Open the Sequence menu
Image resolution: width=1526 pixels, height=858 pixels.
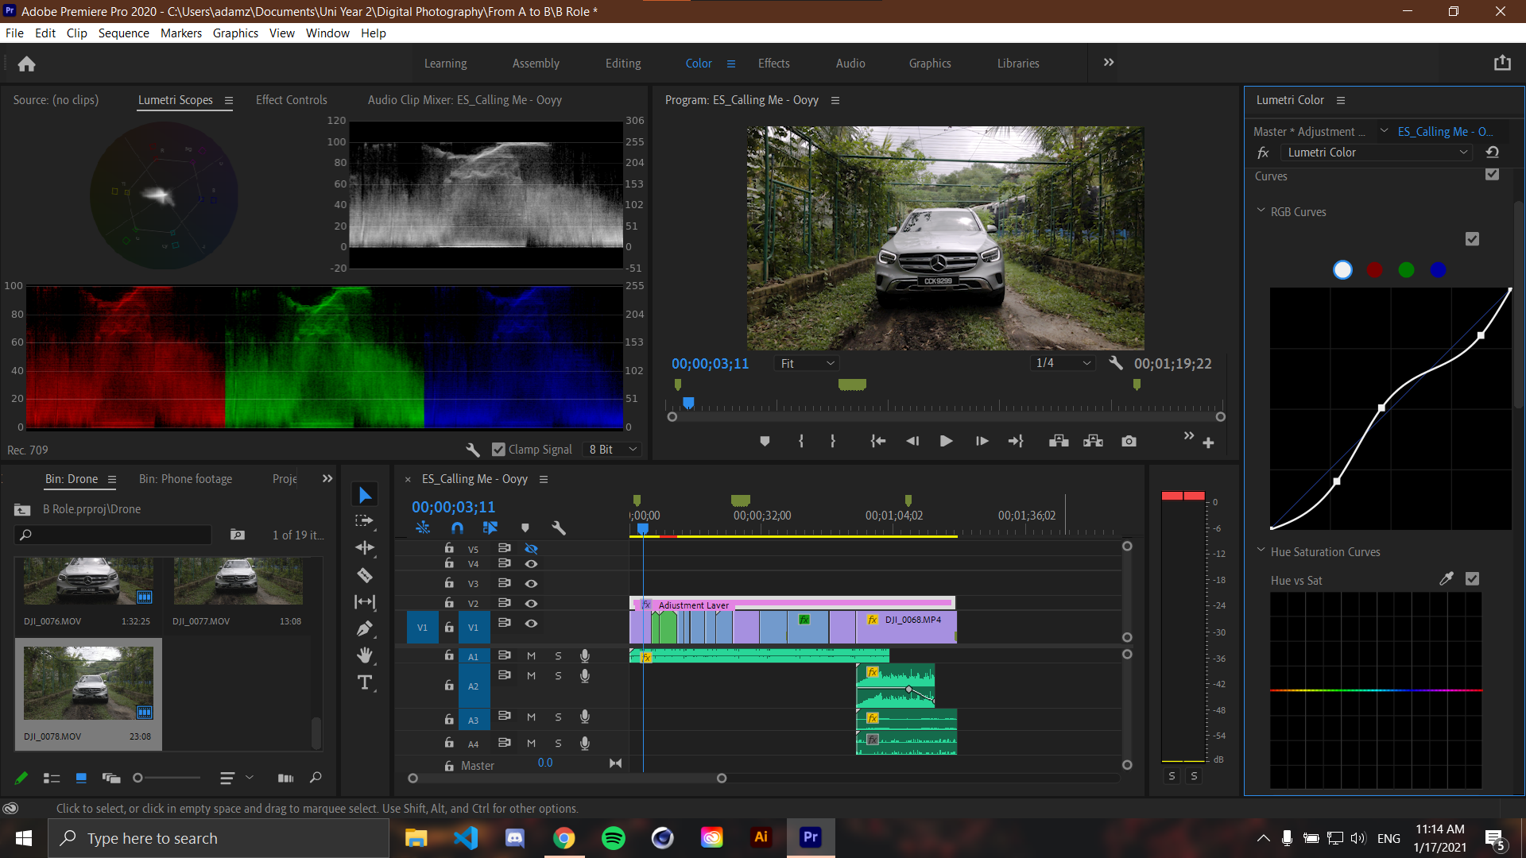pyautogui.click(x=123, y=33)
